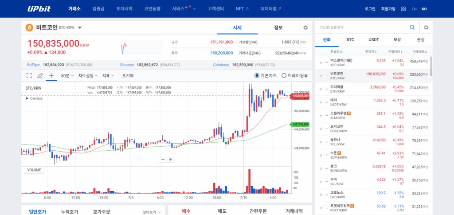Click the market list scrollbar
The width and height of the screenshot is (454, 215).
point(431,66)
